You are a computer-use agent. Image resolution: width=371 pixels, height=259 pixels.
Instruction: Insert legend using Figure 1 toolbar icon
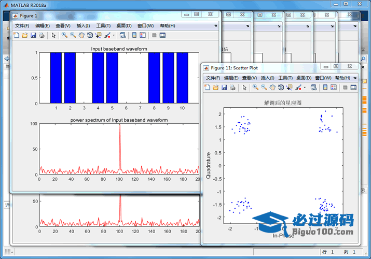(x=143, y=35)
